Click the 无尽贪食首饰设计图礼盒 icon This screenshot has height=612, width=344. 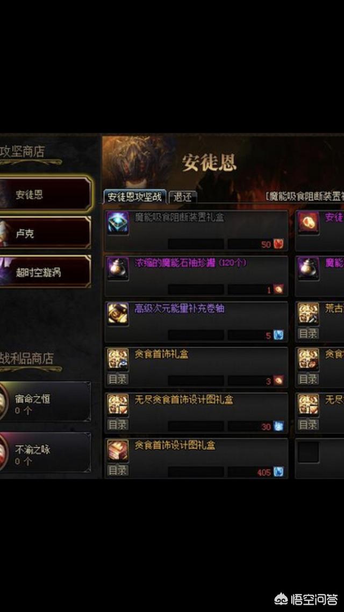[118, 404]
